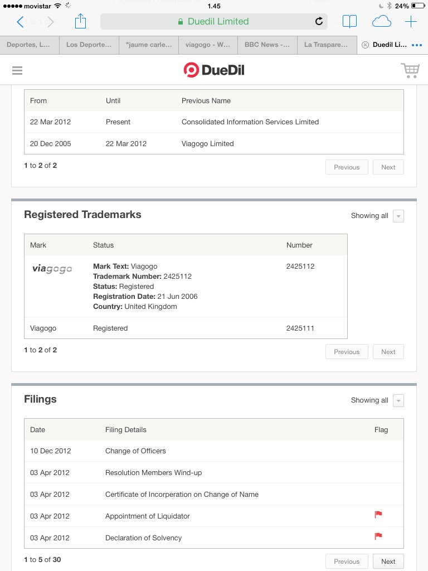The height and width of the screenshot is (571, 428).
Task: Go to next page of Filings
Action: coord(388,562)
